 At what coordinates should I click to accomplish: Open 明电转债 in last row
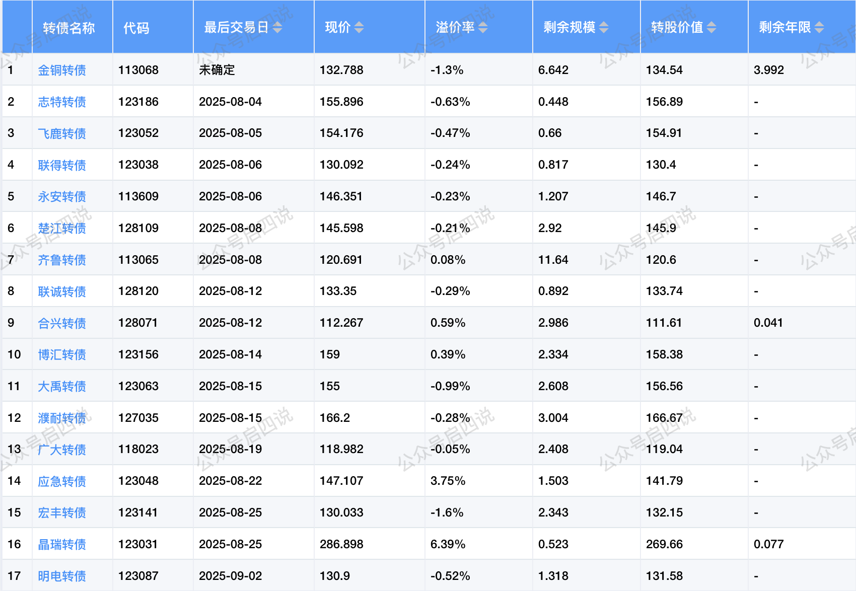coord(62,576)
